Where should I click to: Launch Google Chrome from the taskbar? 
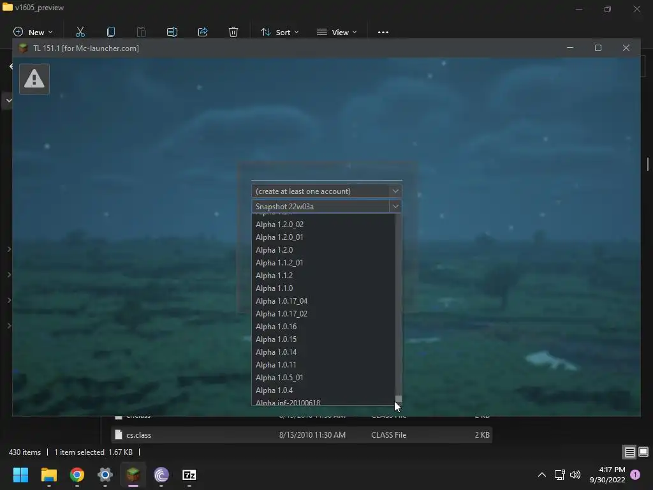click(77, 475)
